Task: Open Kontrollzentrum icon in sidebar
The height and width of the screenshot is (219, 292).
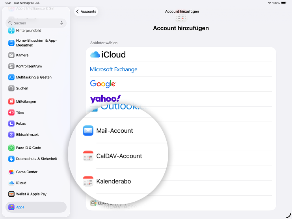Action: (x=11, y=66)
